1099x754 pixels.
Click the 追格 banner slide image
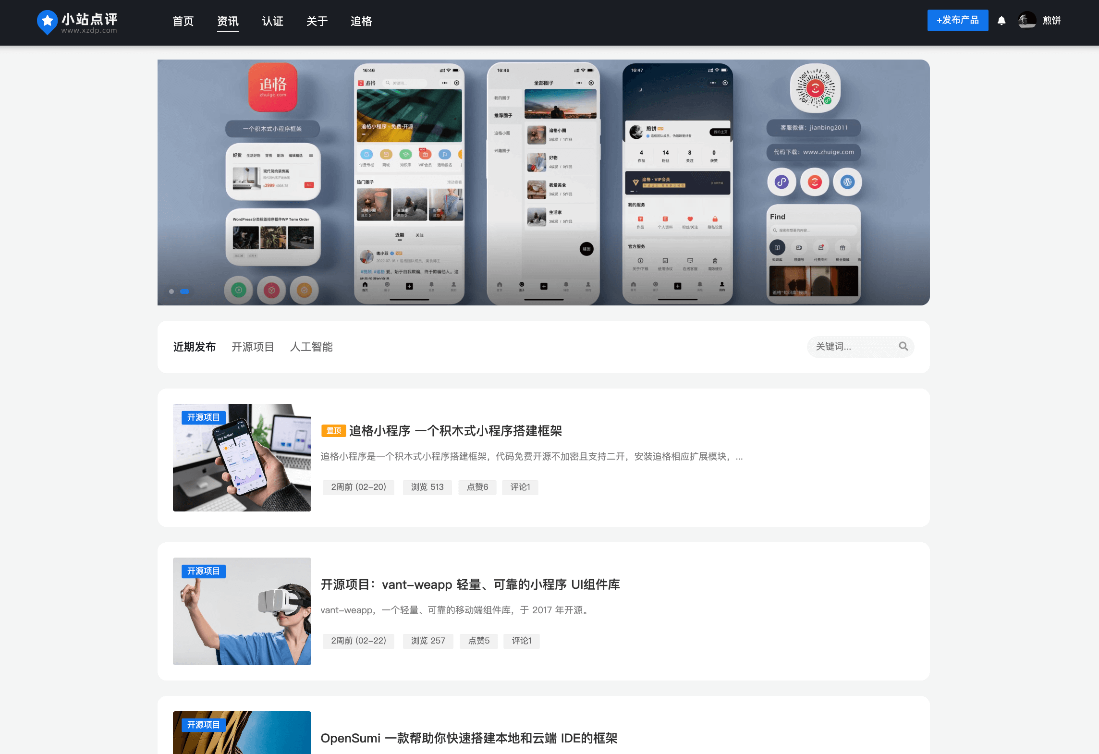[x=543, y=182]
